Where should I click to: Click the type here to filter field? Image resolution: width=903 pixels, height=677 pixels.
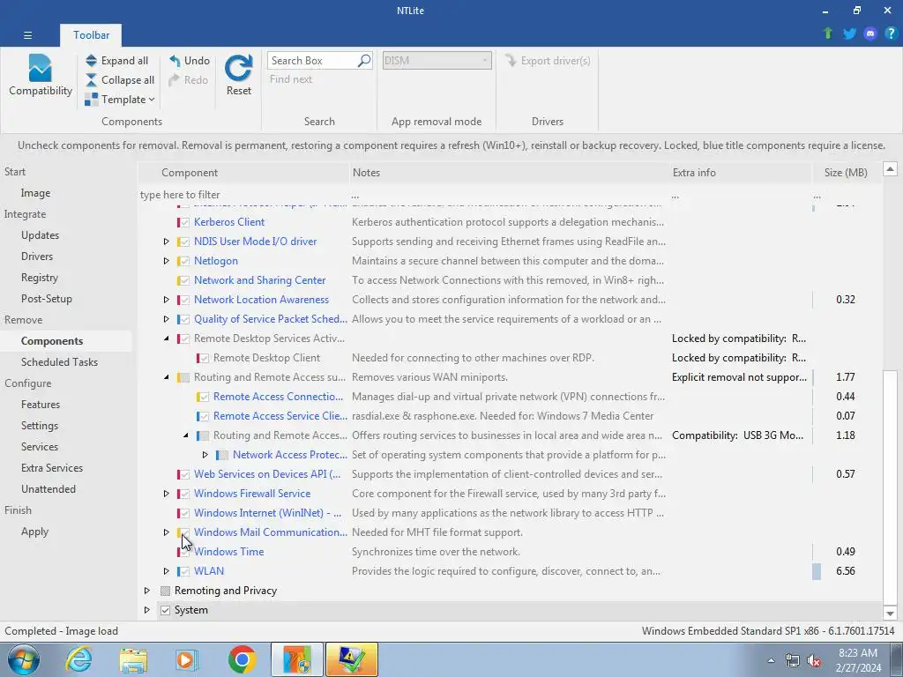(243, 195)
